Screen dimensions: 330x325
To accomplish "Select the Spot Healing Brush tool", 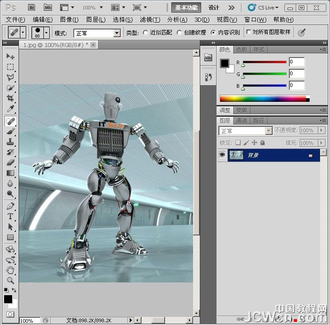I will pos(10,121).
